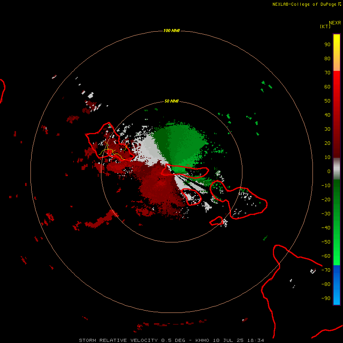The height and width of the screenshot is (343, 343).
Task: Click the -90 value on the velocity scale
Action: tap(326, 298)
